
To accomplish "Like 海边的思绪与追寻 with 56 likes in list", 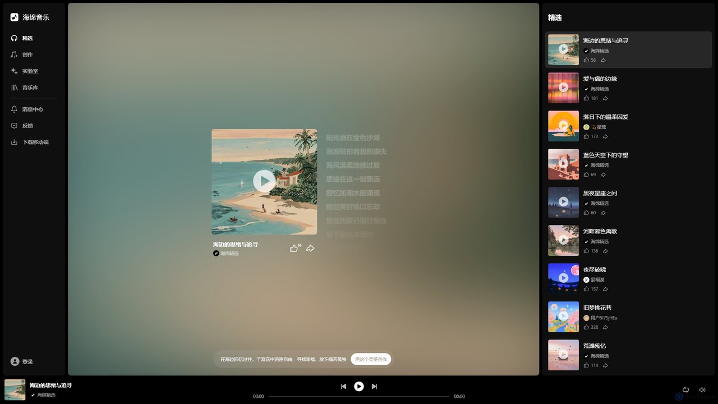I will 586,60.
